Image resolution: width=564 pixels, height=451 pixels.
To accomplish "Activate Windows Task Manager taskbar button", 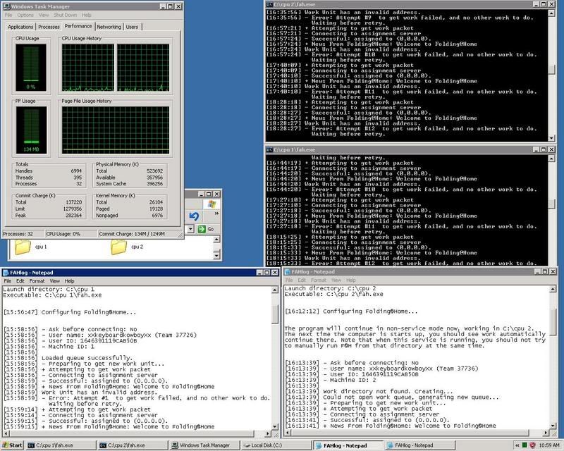I will (x=204, y=445).
